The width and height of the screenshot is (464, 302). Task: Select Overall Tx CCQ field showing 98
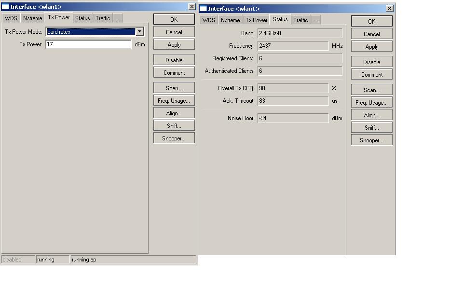tap(293, 88)
